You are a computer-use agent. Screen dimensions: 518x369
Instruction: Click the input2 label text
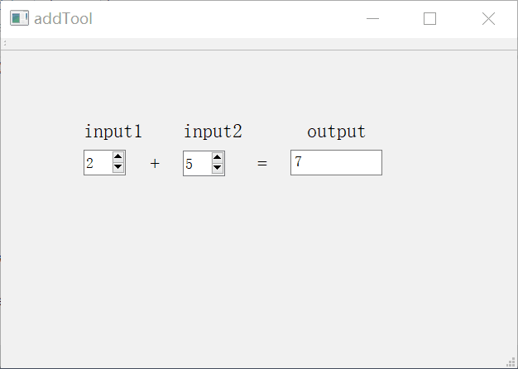pyautogui.click(x=213, y=132)
